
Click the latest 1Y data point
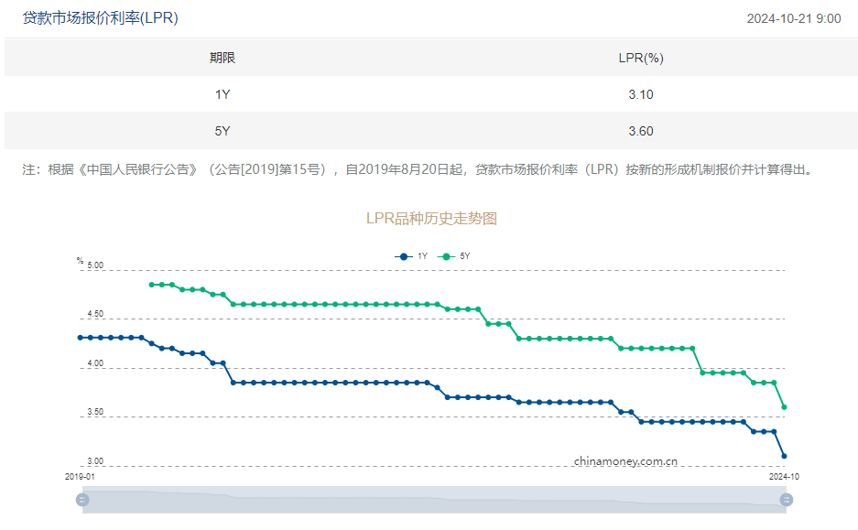[x=784, y=455]
